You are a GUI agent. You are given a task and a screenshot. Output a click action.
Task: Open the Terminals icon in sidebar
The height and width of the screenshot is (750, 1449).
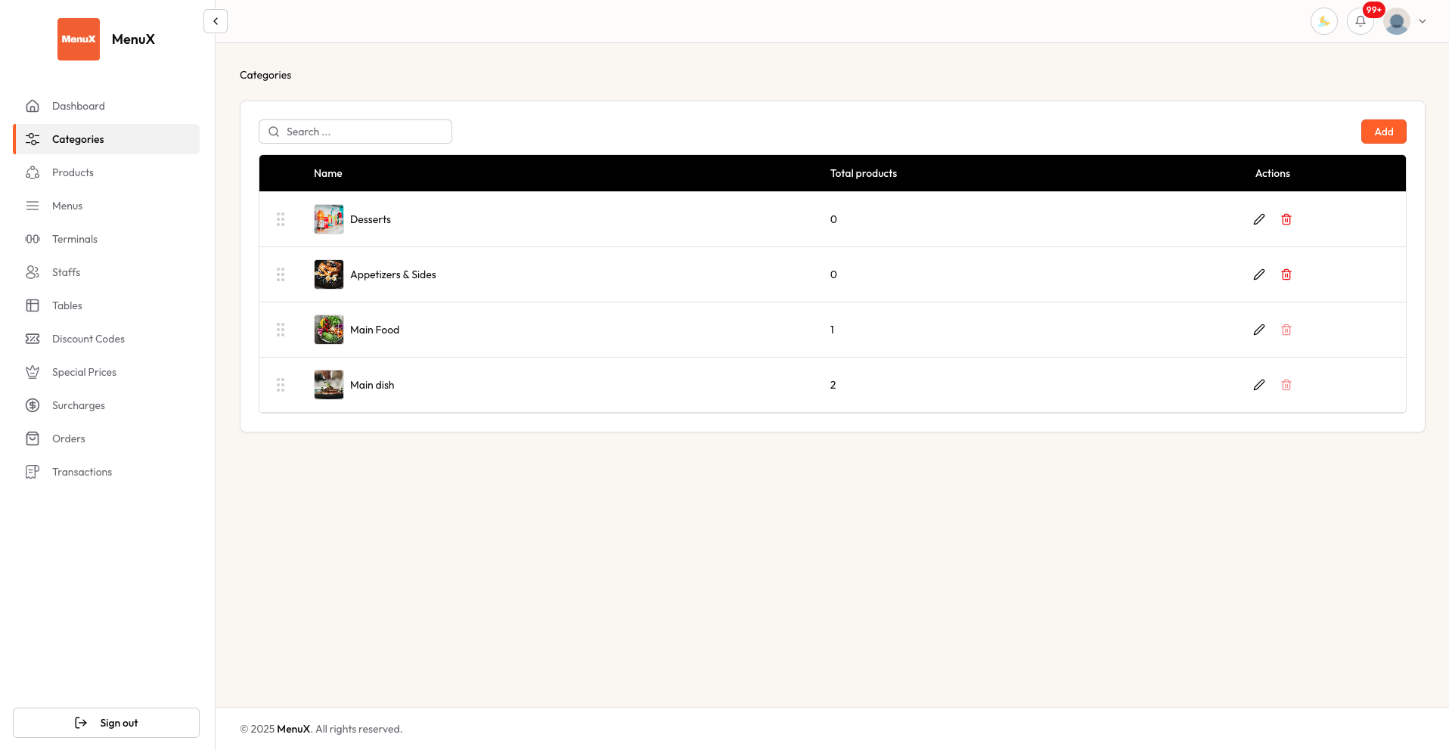pos(33,239)
